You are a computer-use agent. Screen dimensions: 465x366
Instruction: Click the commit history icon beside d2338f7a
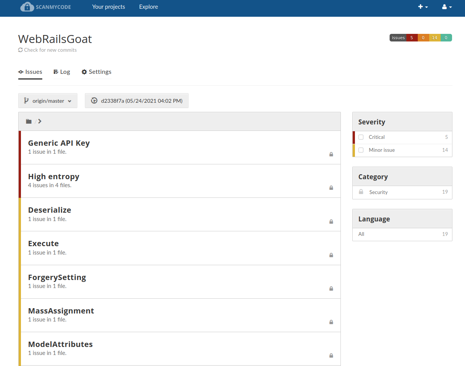click(x=94, y=101)
